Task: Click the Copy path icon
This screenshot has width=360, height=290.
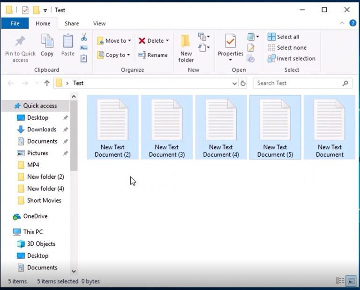Action: pos(83,48)
